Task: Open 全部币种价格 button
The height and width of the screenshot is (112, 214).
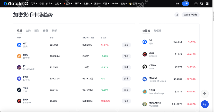Action: click(190, 15)
